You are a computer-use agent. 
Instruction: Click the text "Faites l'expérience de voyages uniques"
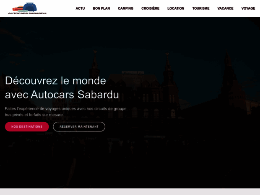tap(40, 109)
